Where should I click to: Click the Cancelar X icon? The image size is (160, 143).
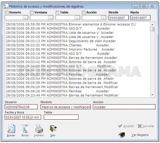coord(140,126)
